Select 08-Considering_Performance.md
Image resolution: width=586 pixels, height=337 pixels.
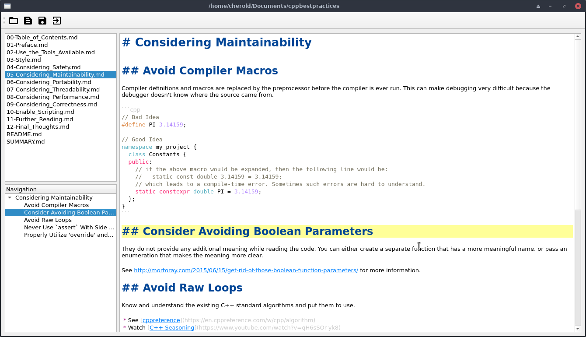coord(61,97)
